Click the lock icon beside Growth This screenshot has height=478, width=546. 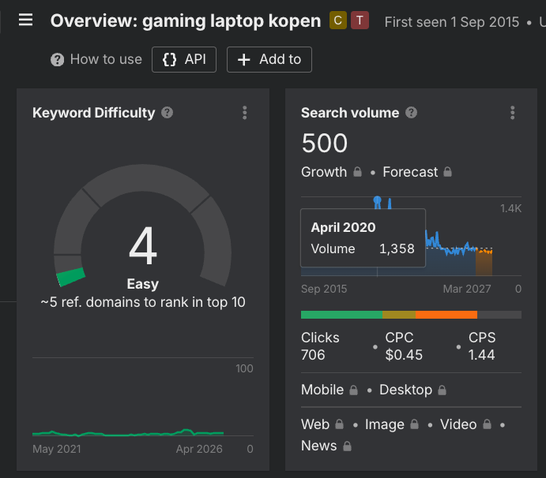coord(358,172)
